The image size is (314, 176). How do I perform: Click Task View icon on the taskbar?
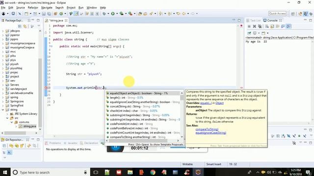[96, 172]
